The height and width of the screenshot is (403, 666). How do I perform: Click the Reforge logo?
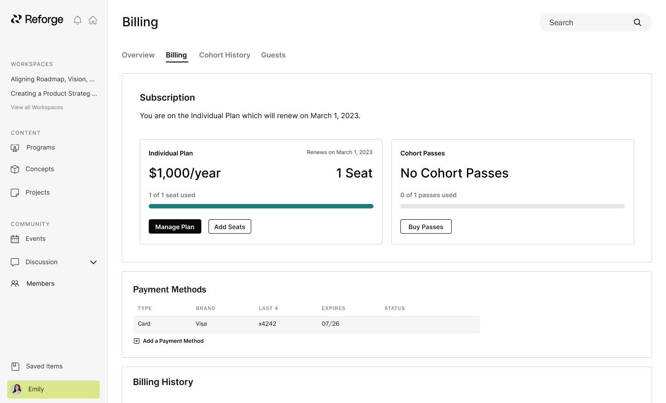coord(37,19)
